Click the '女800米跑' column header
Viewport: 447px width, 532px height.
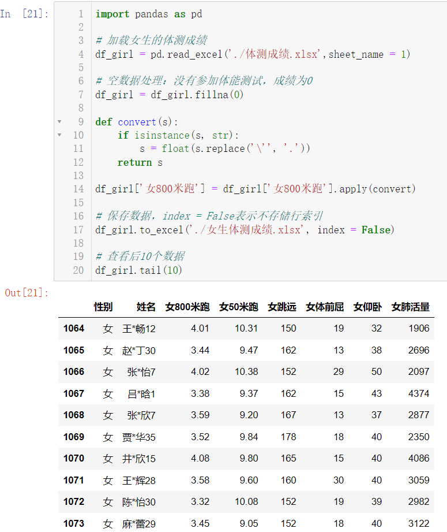(187, 307)
